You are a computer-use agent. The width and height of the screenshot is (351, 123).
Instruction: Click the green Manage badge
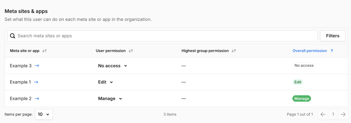pos(302,98)
